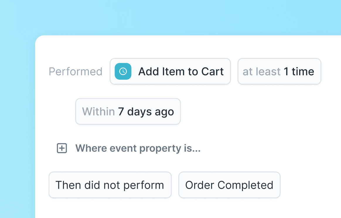
Task: Add a Where event property is filter
Action: coord(138,148)
